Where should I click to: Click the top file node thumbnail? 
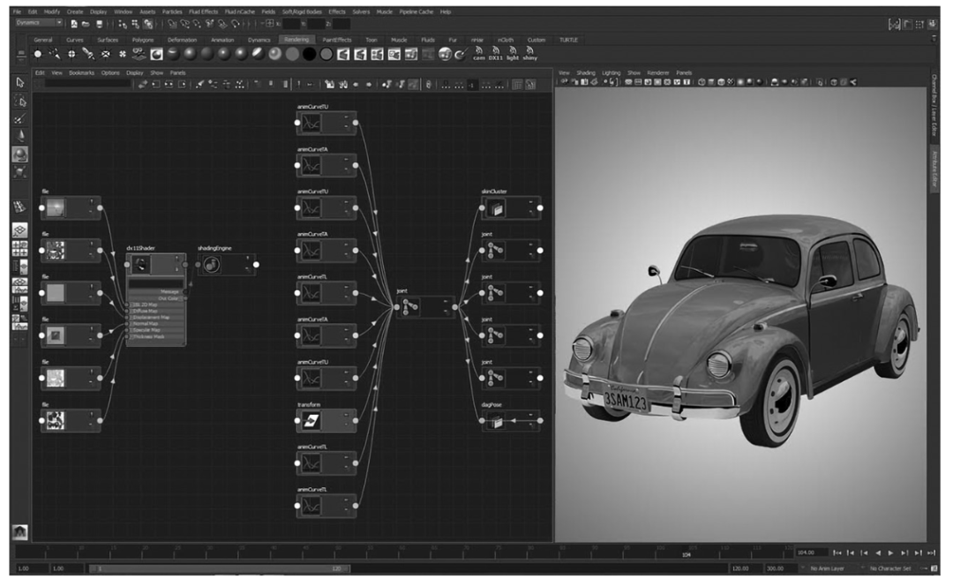pos(56,208)
